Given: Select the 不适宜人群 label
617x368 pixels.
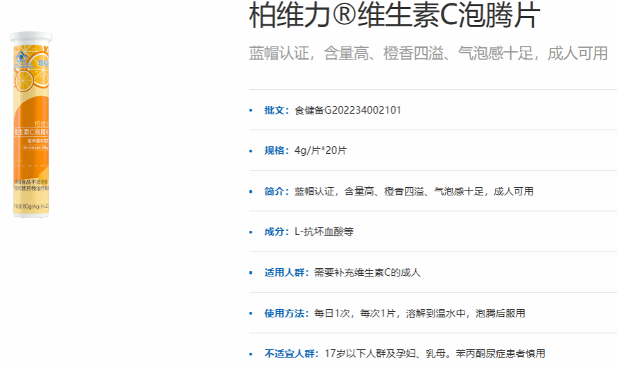Looking at the screenshot, I should (x=291, y=353).
